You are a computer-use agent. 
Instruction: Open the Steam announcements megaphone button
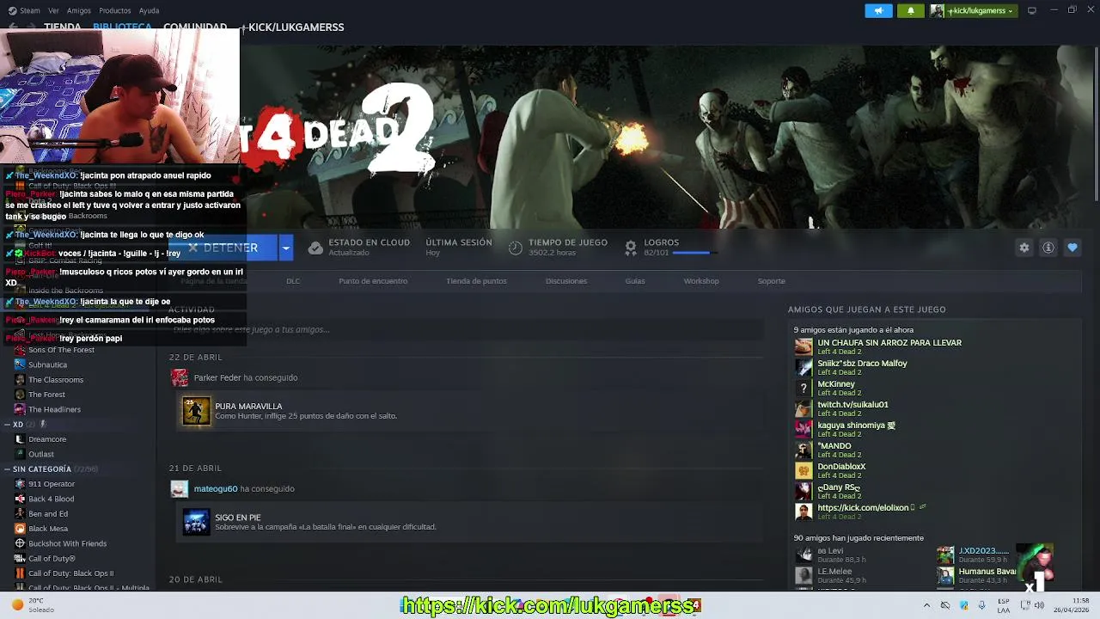(x=878, y=10)
